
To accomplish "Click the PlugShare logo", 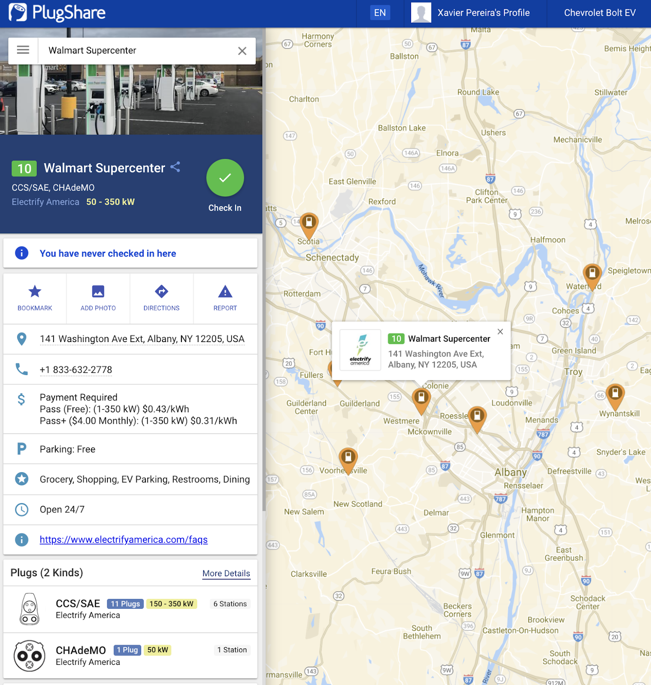I will (57, 13).
